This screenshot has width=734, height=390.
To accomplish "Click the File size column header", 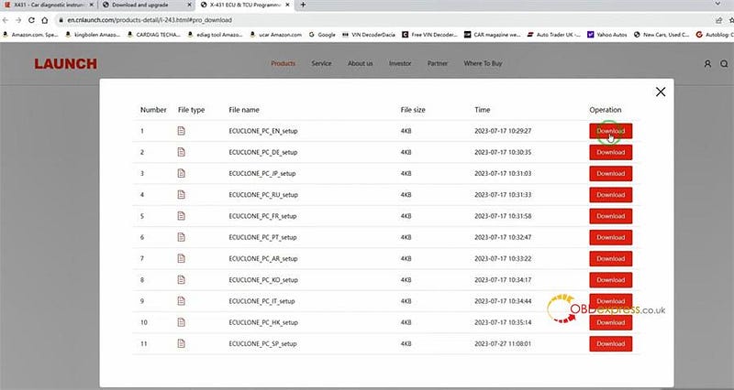I will (413, 110).
